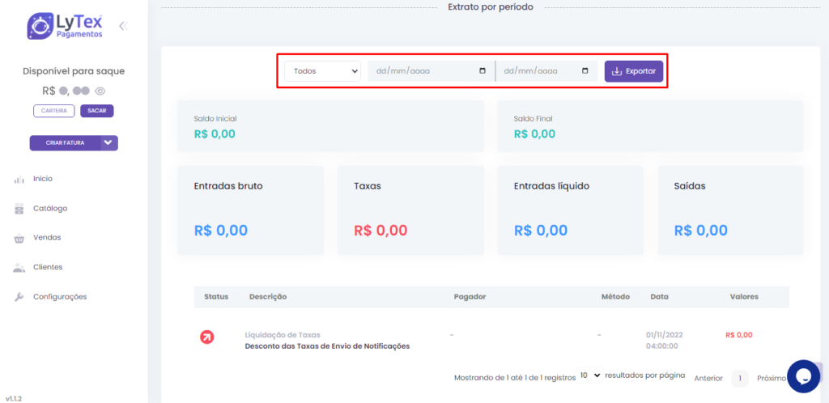The height and width of the screenshot is (403, 829).
Task: Click the Saídas card
Action: [x=731, y=210]
